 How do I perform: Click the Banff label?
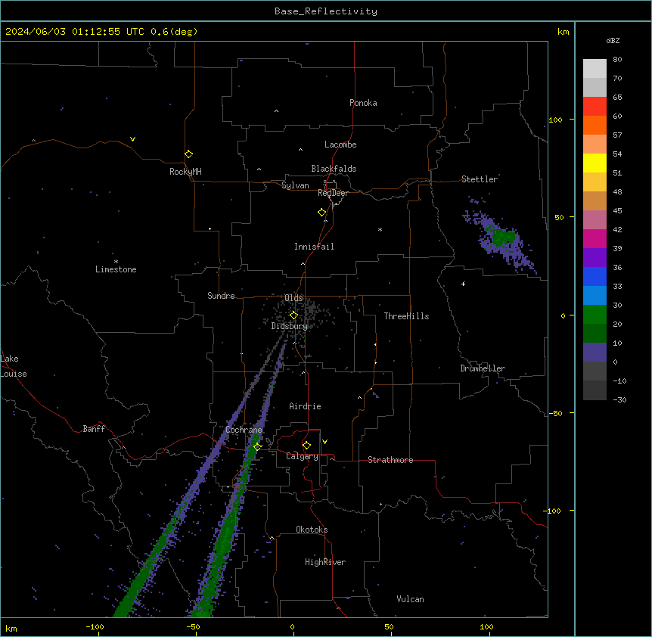pos(94,429)
